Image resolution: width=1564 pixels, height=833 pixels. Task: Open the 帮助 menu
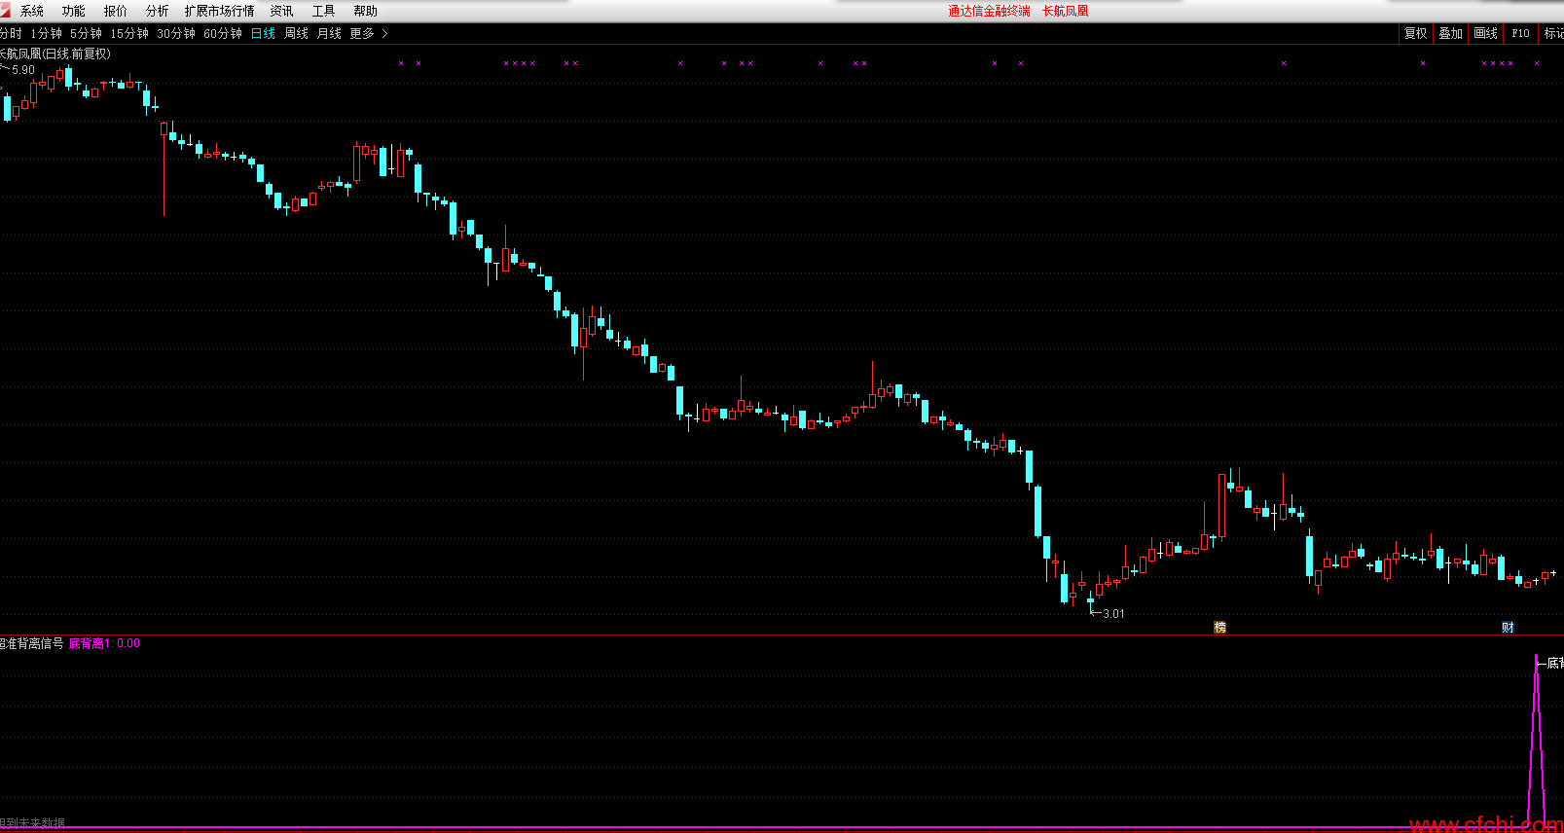pyautogui.click(x=365, y=11)
